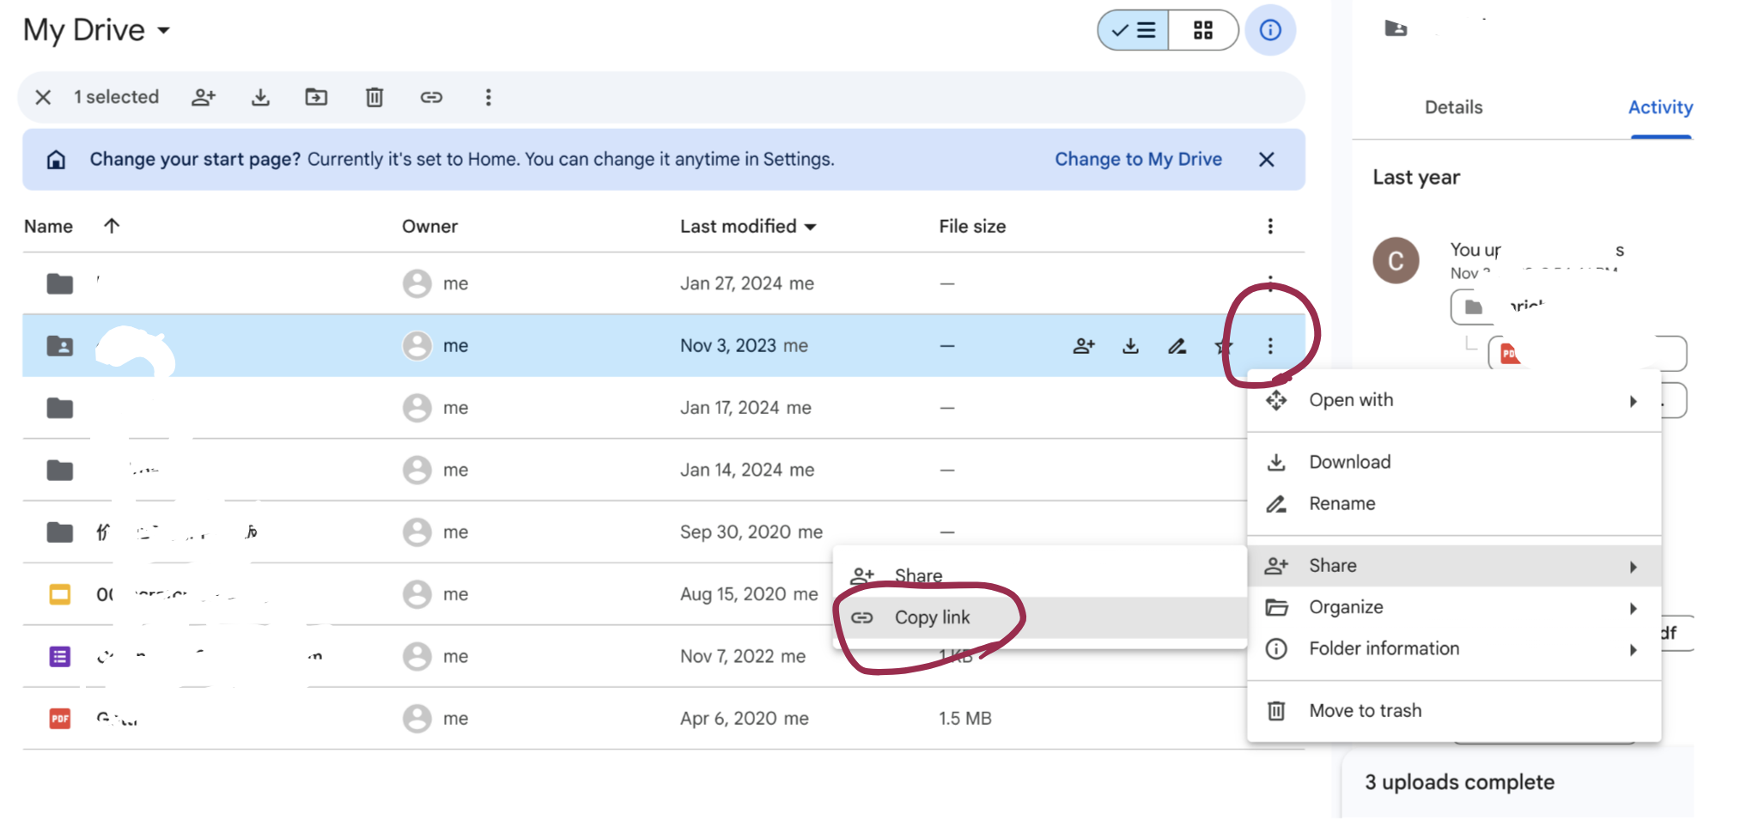1740x833 pixels.
Task: Click the copy link icon in toolbar
Action: pos(431,97)
